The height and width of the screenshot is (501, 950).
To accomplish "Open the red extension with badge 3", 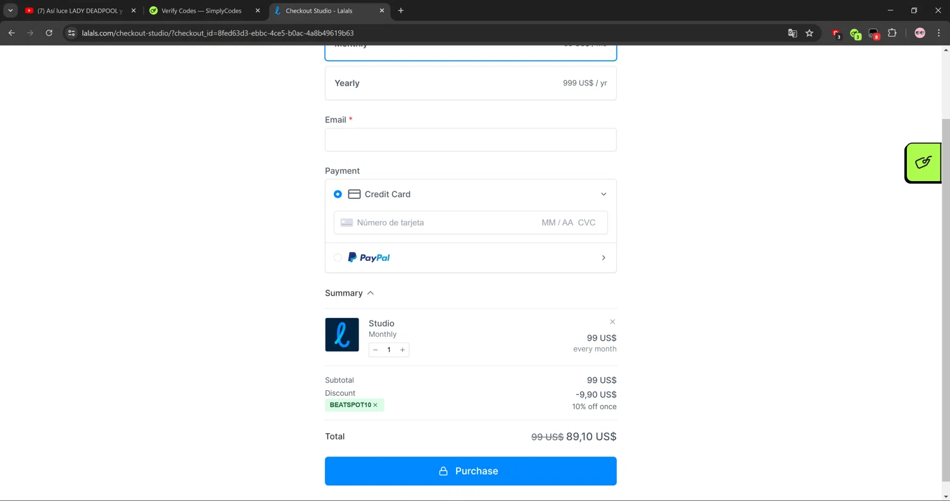I will click(x=837, y=34).
